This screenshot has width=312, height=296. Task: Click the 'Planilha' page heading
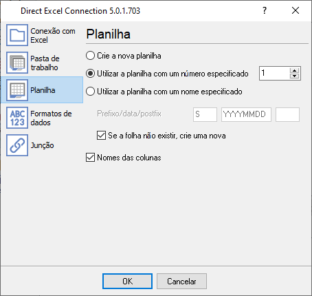click(109, 34)
